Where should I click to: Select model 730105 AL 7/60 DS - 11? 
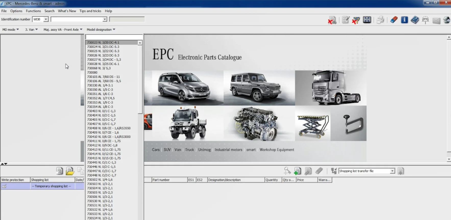pos(112,77)
